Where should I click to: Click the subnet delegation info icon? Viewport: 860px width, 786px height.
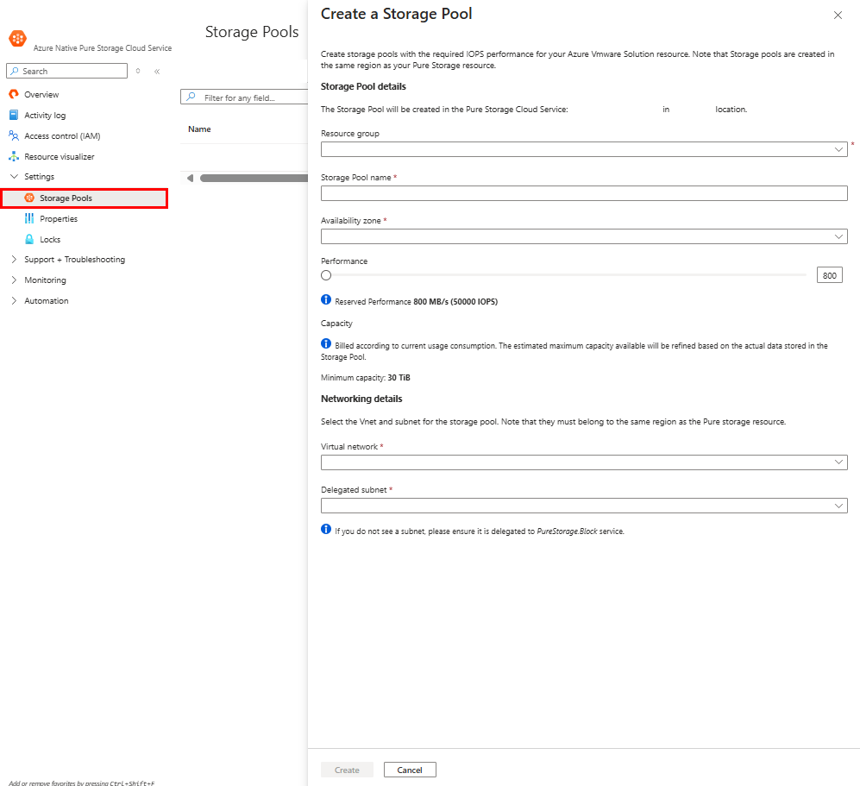coord(326,530)
